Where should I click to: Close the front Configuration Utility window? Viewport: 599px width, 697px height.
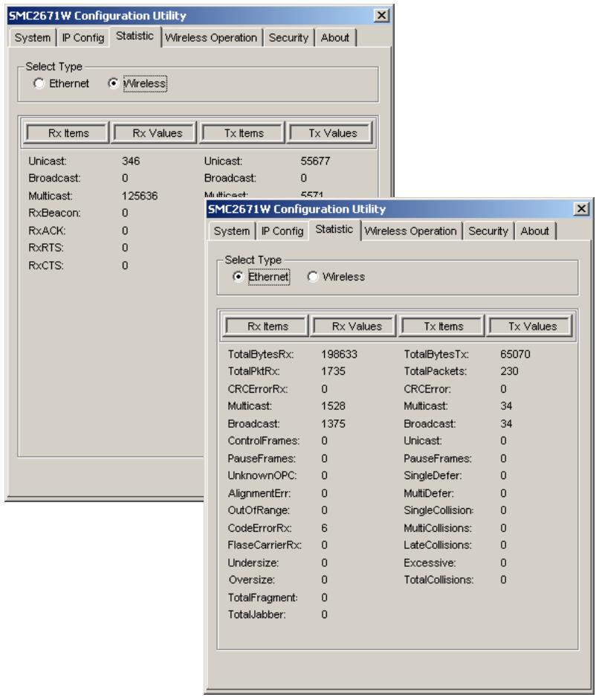581,209
